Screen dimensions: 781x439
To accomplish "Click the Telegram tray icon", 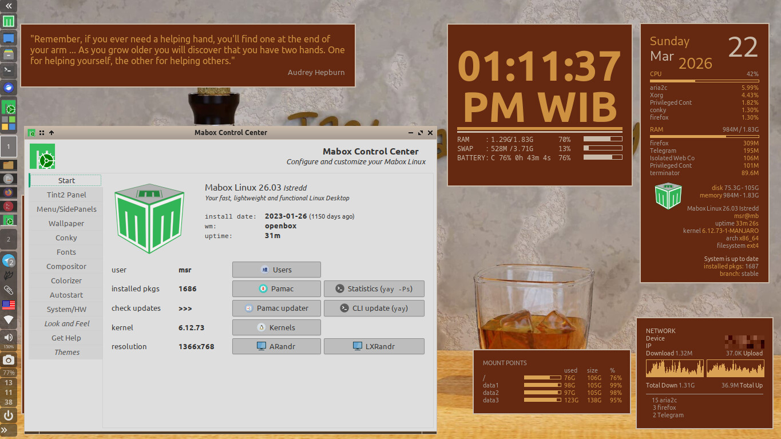I will click(9, 261).
